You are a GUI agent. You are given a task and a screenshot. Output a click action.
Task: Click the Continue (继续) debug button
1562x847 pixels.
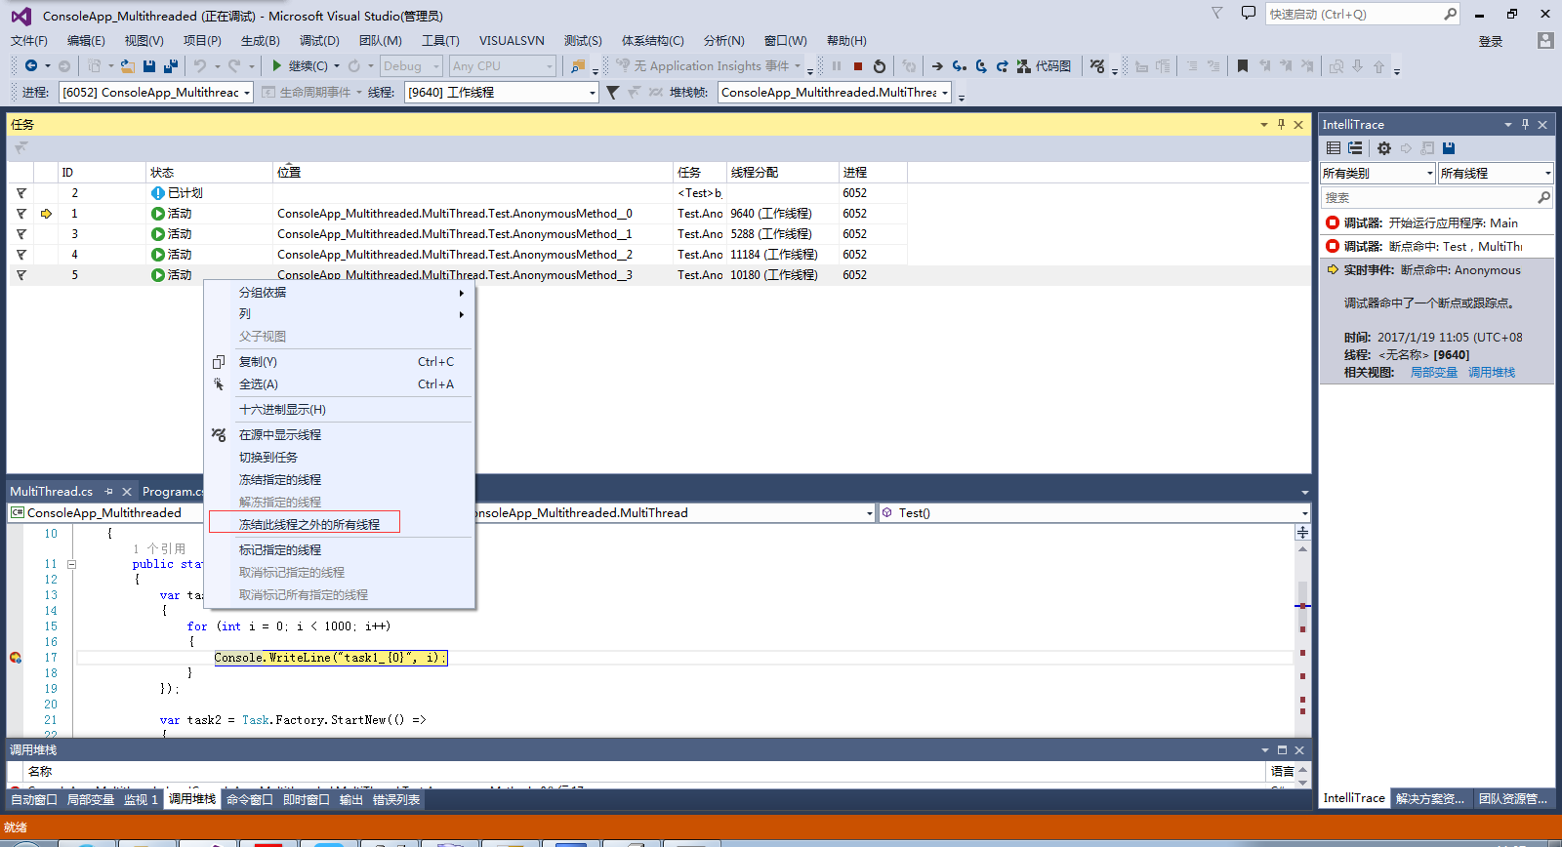coord(300,65)
